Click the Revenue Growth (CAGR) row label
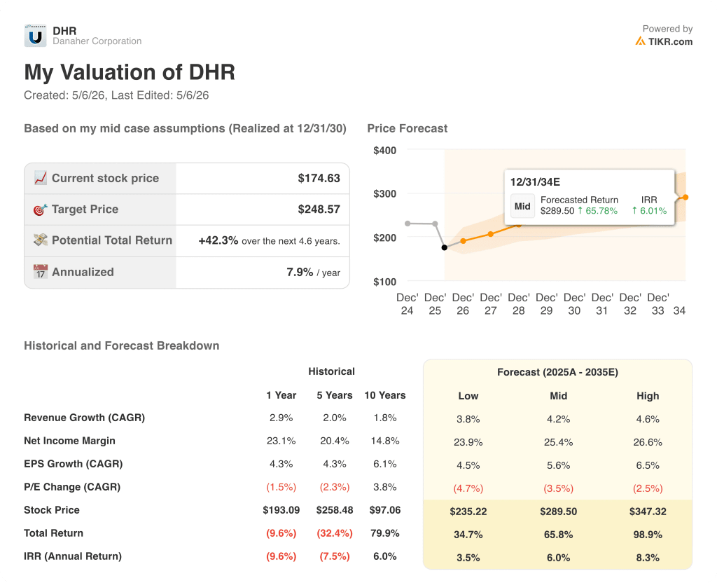Screen dimensions: 717x583 tap(85, 418)
